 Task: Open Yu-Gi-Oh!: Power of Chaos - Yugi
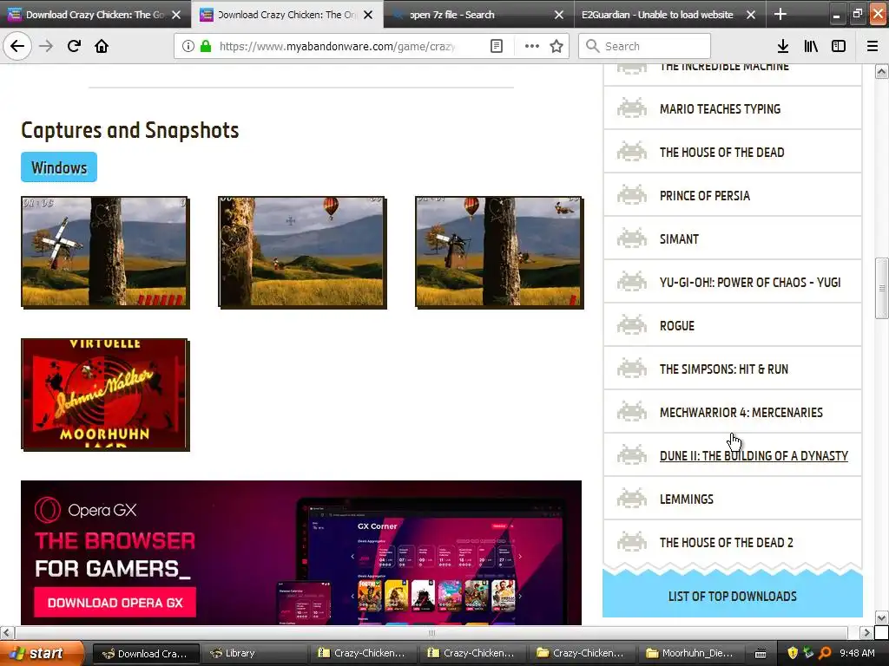click(x=750, y=282)
